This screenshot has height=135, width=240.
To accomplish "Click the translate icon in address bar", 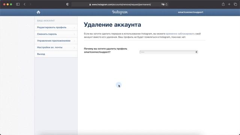I will point(163,4).
